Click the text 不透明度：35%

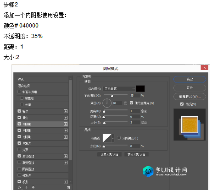pyautogui.click(x=23, y=36)
